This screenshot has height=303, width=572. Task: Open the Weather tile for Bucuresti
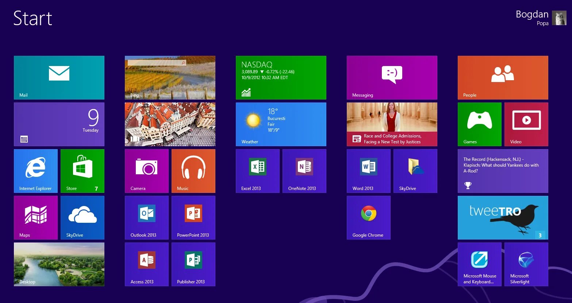coord(281,124)
